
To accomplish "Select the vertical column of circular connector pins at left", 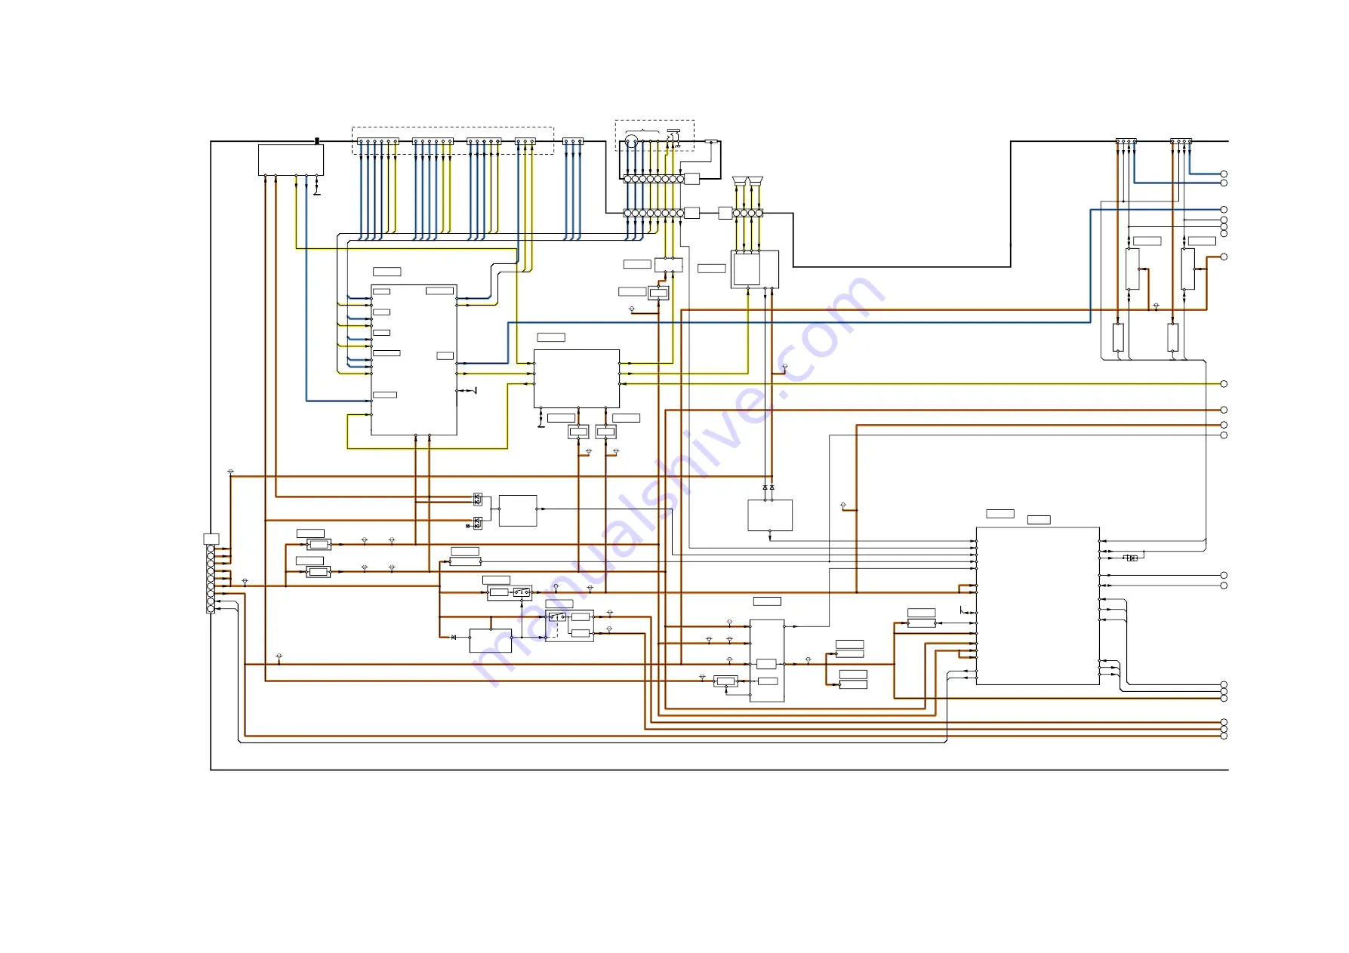I will [211, 579].
